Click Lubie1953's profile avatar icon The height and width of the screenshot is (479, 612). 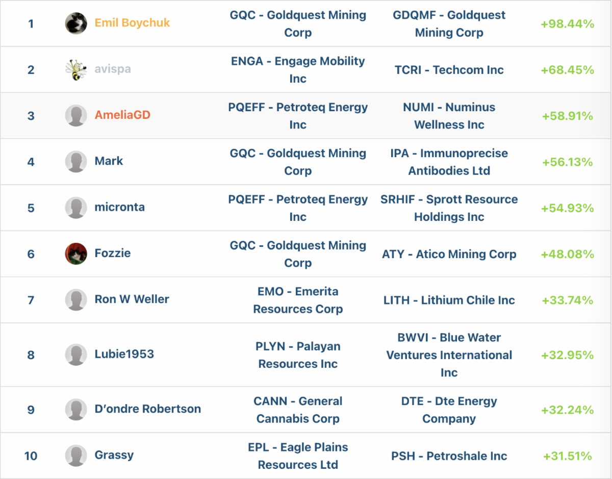pos(76,355)
